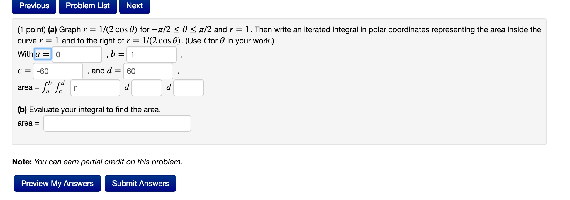Click the c value field showing -60
The height and width of the screenshot is (200, 570).
(x=57, y=71)
